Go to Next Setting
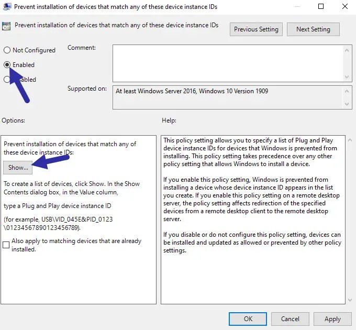This screenshot has height=330, width=356. pos(313,29)
